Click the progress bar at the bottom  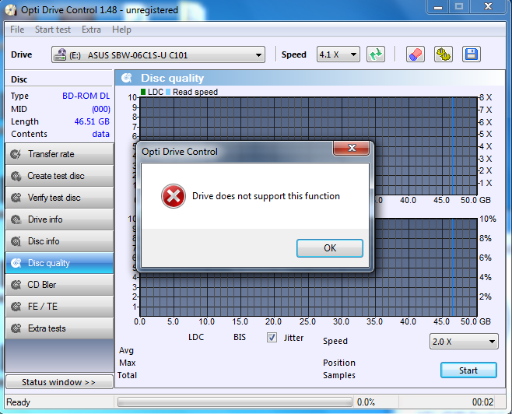point(235,402)
